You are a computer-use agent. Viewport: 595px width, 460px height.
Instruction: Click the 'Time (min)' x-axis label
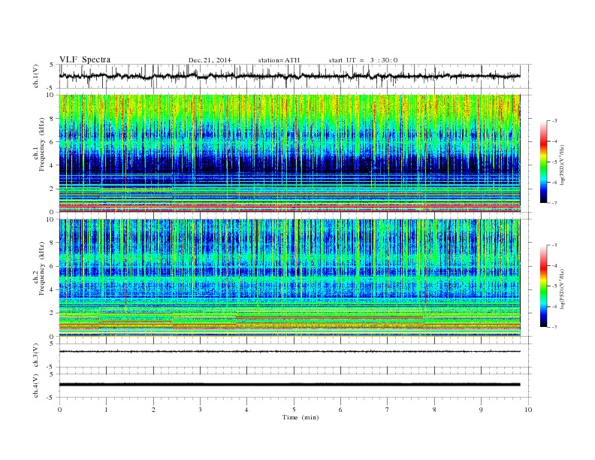[301, 417]
